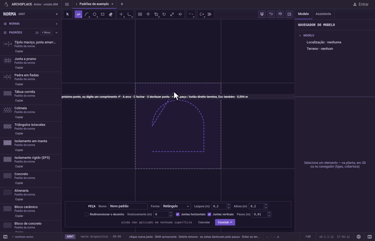Click Cancelar in the PEÇA panel
375x241 pixels.
pos(204,222)
